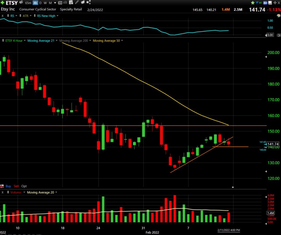Click the ETSY ticker symbol
The width and height of the screenshot is (281, 235).
pos(12,3)
